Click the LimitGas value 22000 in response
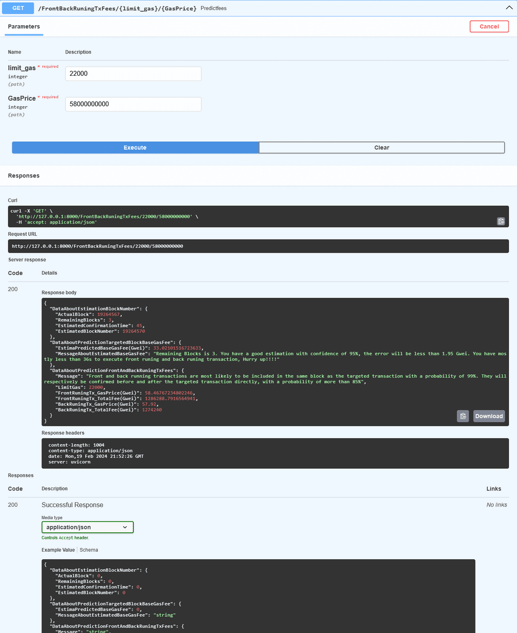517x633 pixels. 96,387
